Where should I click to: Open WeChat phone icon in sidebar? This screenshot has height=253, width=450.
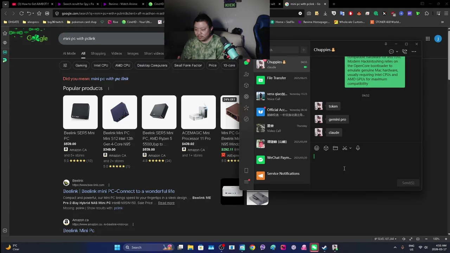pyautogui.click(x=246, y=170)
